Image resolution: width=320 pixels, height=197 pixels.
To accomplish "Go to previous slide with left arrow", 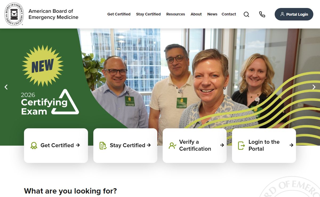I will point(6,87).
